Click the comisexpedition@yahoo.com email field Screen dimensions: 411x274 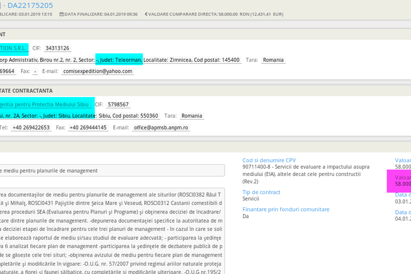[98, 71]
